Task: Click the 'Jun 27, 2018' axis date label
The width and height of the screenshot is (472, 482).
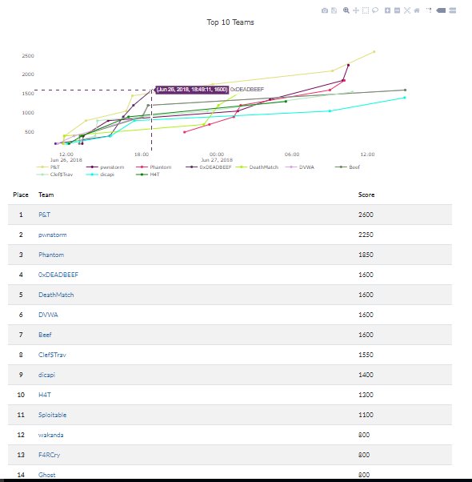Action: click(x=217, y=160)
